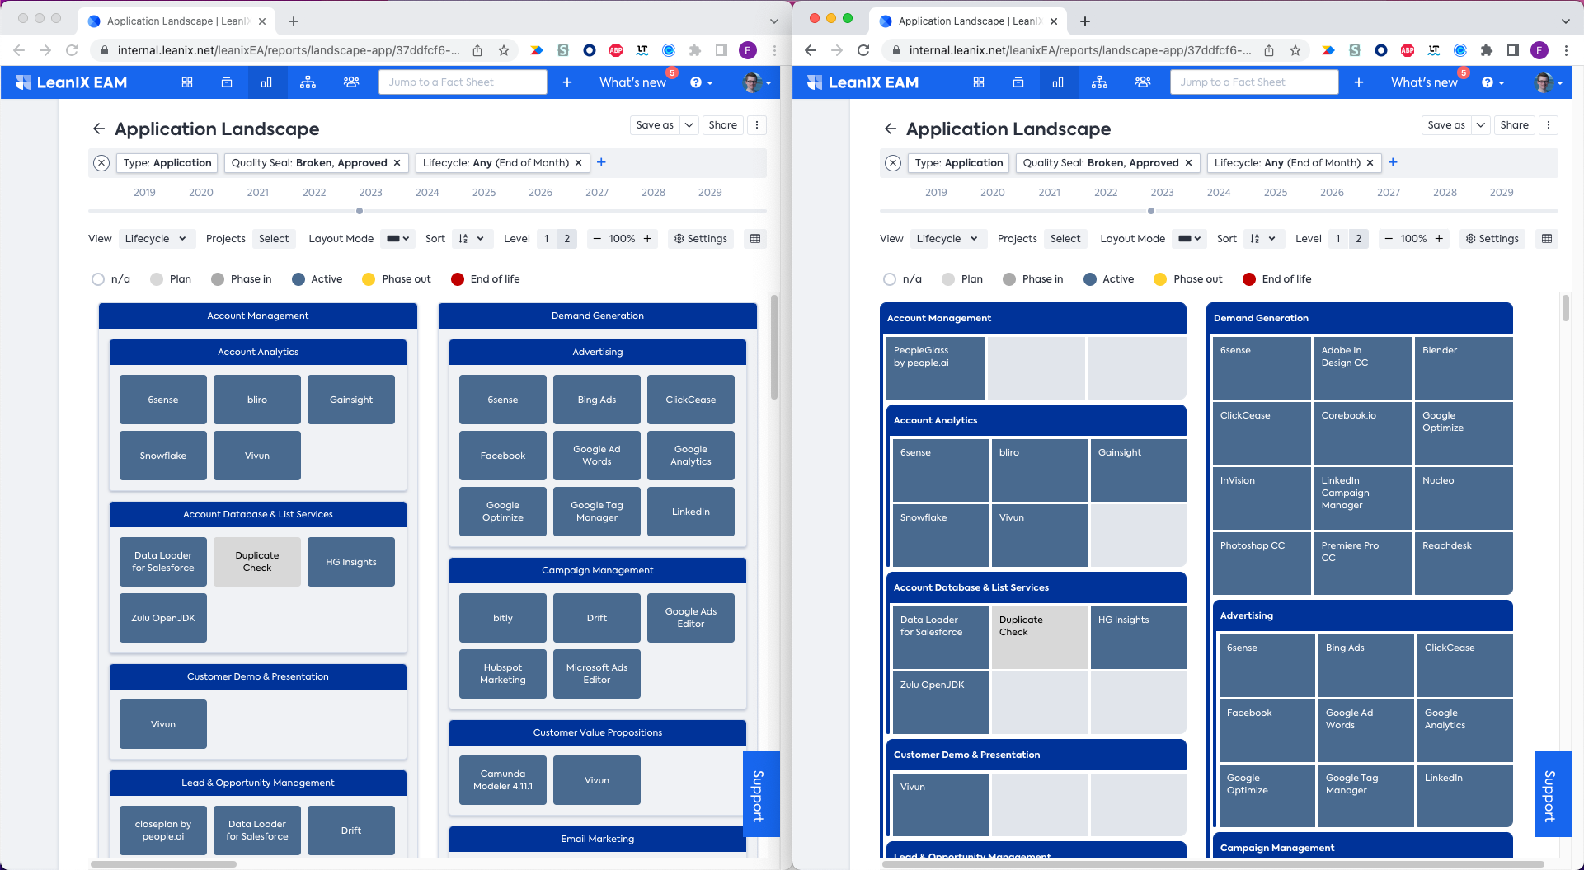Image resolution: width=1584 pixels, height=870 pixels.
Task: Clear all filters X in right window
Action: coord(893,163)
